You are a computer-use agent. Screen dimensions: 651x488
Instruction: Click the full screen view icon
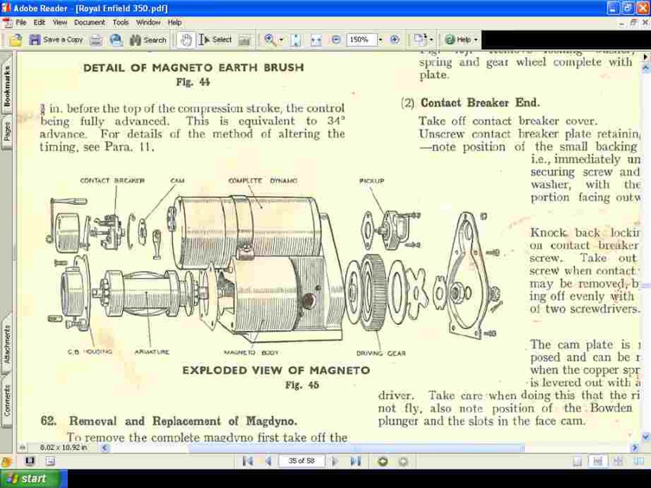point(30,461)
